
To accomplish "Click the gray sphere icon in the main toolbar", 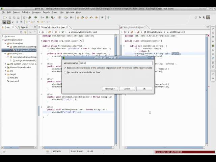I will pyautogui.click(x=102, y=18).
